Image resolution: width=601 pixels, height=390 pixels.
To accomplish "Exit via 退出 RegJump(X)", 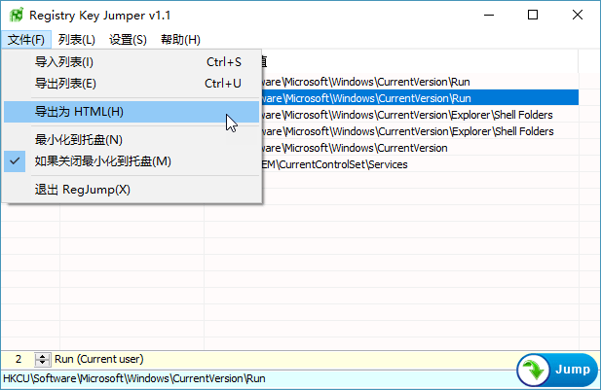I will coord(82,190).
